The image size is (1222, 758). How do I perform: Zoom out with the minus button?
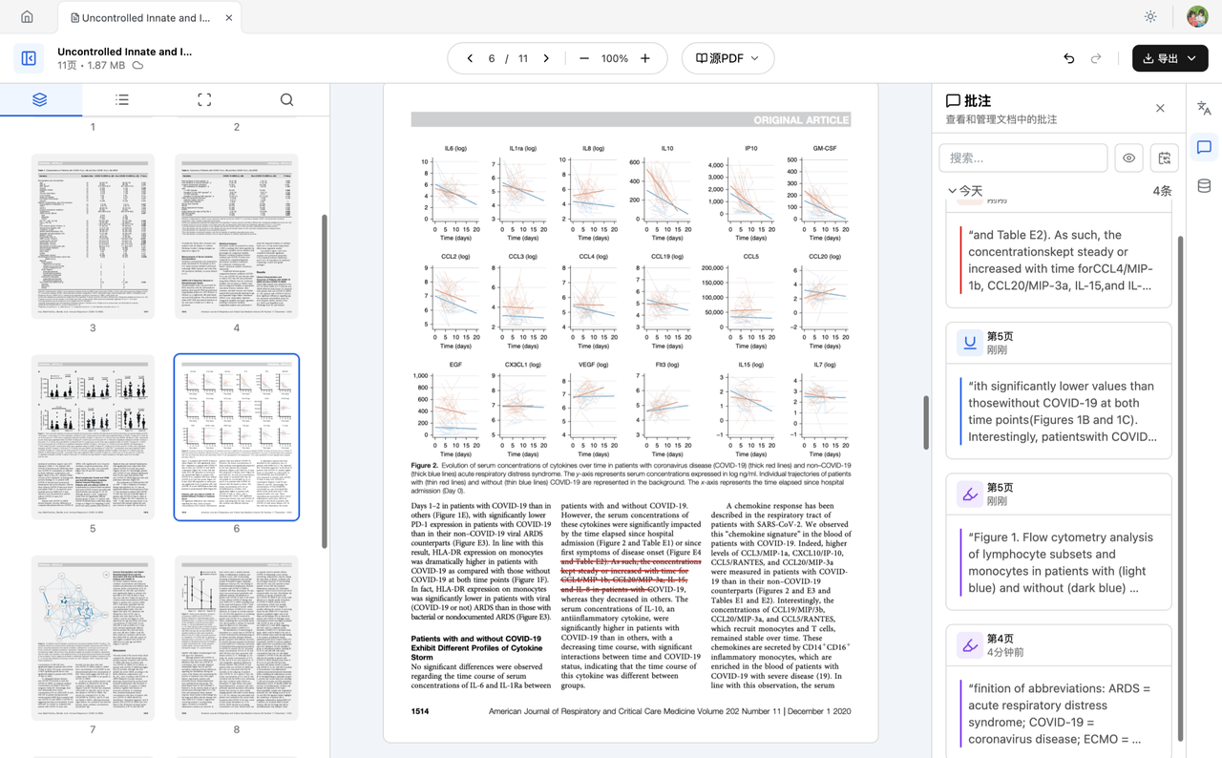[x=584, y=58]
